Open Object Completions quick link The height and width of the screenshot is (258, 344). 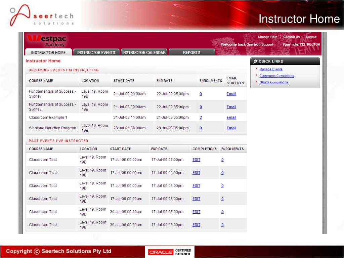pyautogui.click(x=273, y=82)
